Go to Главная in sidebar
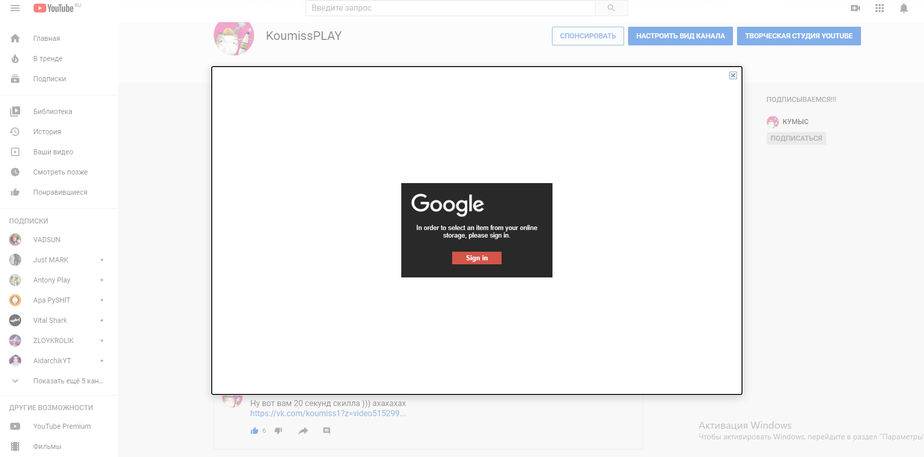The width and height of the screenshot is (924, 457). click(x=46, y=38)
